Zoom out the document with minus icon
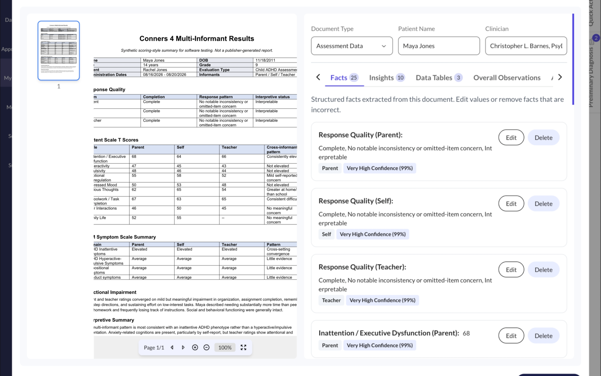This screenshot has width=601, height=376. tap(206, 348)
